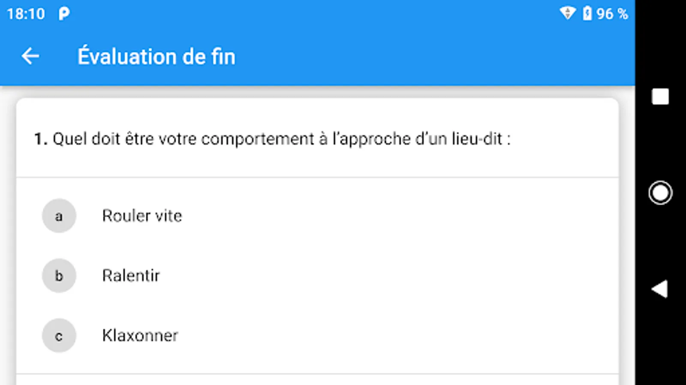This screenshot has height=385, width=686.
Task: Tap the battery charging status icon
Action: pos(587,13)
